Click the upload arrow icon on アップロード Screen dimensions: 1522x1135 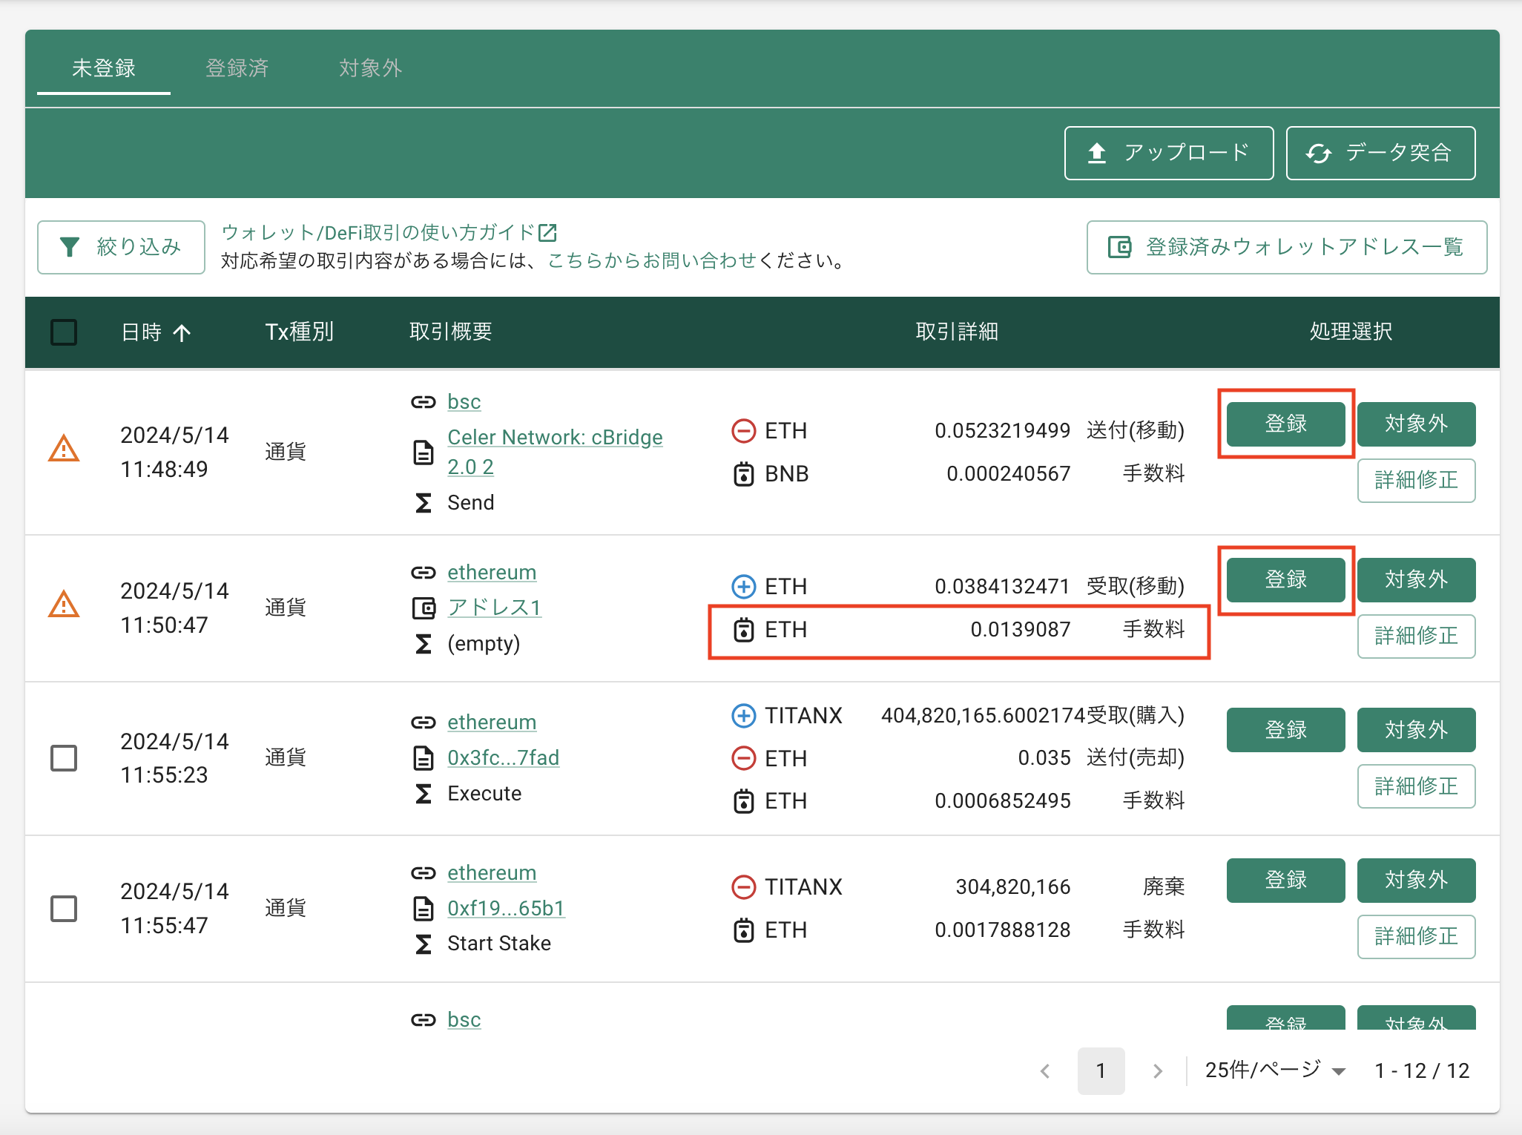click(x=1097, y=153)
